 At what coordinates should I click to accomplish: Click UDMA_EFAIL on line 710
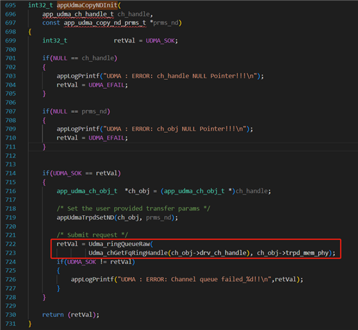tap(107, 138)
